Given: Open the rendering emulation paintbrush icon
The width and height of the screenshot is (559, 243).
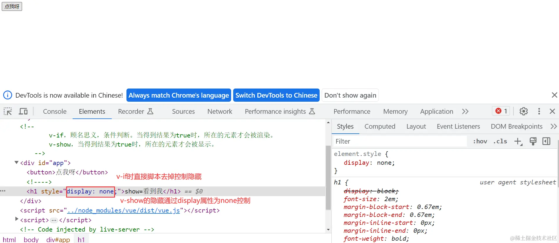Looking at the screenshot, I should 533,141.
